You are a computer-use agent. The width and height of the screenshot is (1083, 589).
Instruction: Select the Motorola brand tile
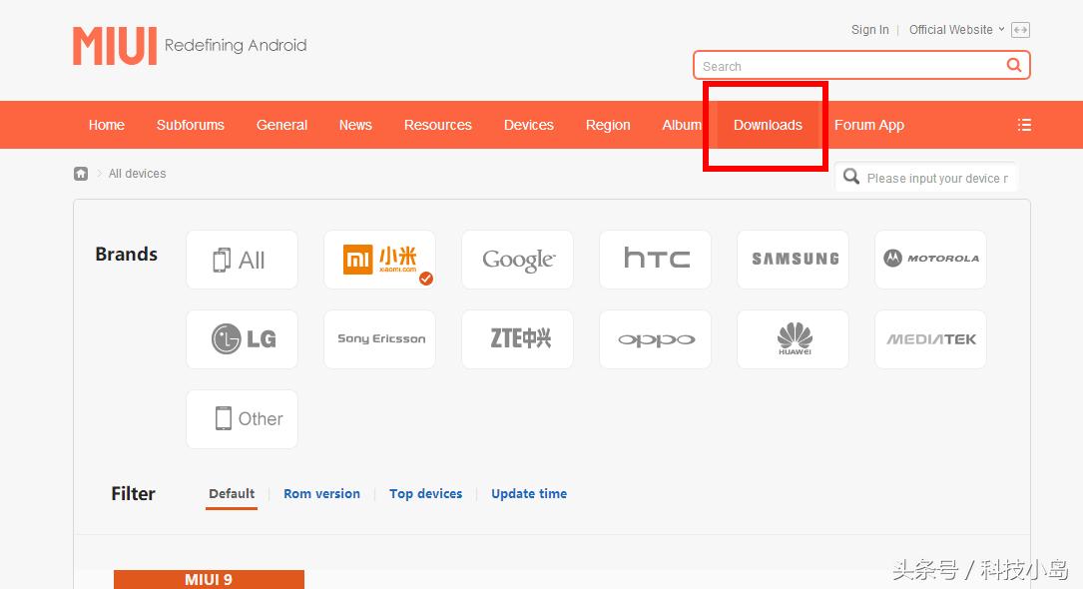(x=930, y=260)
